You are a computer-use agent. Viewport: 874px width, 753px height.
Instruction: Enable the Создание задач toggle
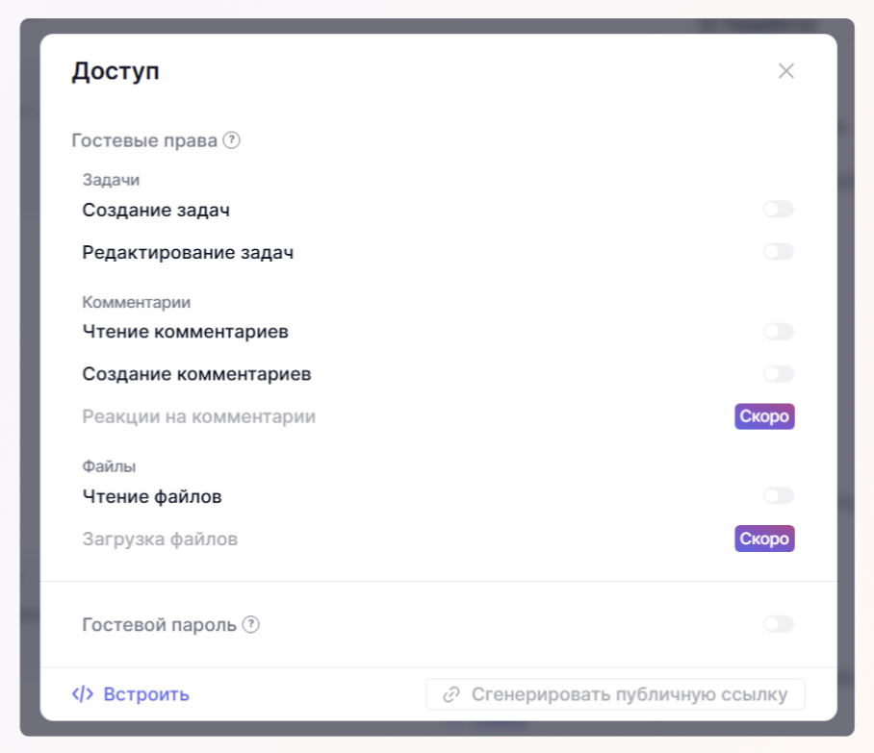[779, 210]
